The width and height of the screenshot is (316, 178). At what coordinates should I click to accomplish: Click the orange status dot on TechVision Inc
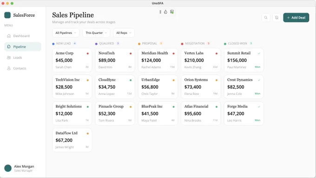pos(88,80)
